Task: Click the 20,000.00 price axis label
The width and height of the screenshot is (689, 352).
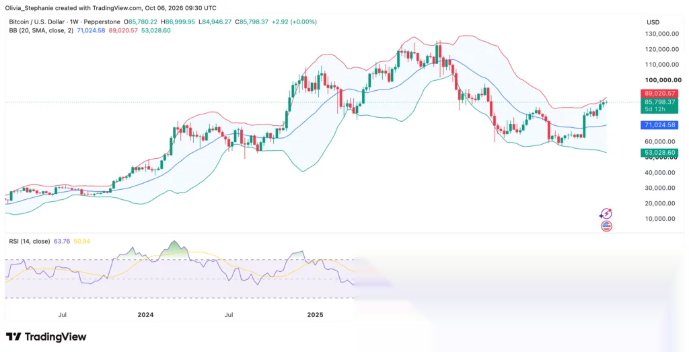Action: 659,203
